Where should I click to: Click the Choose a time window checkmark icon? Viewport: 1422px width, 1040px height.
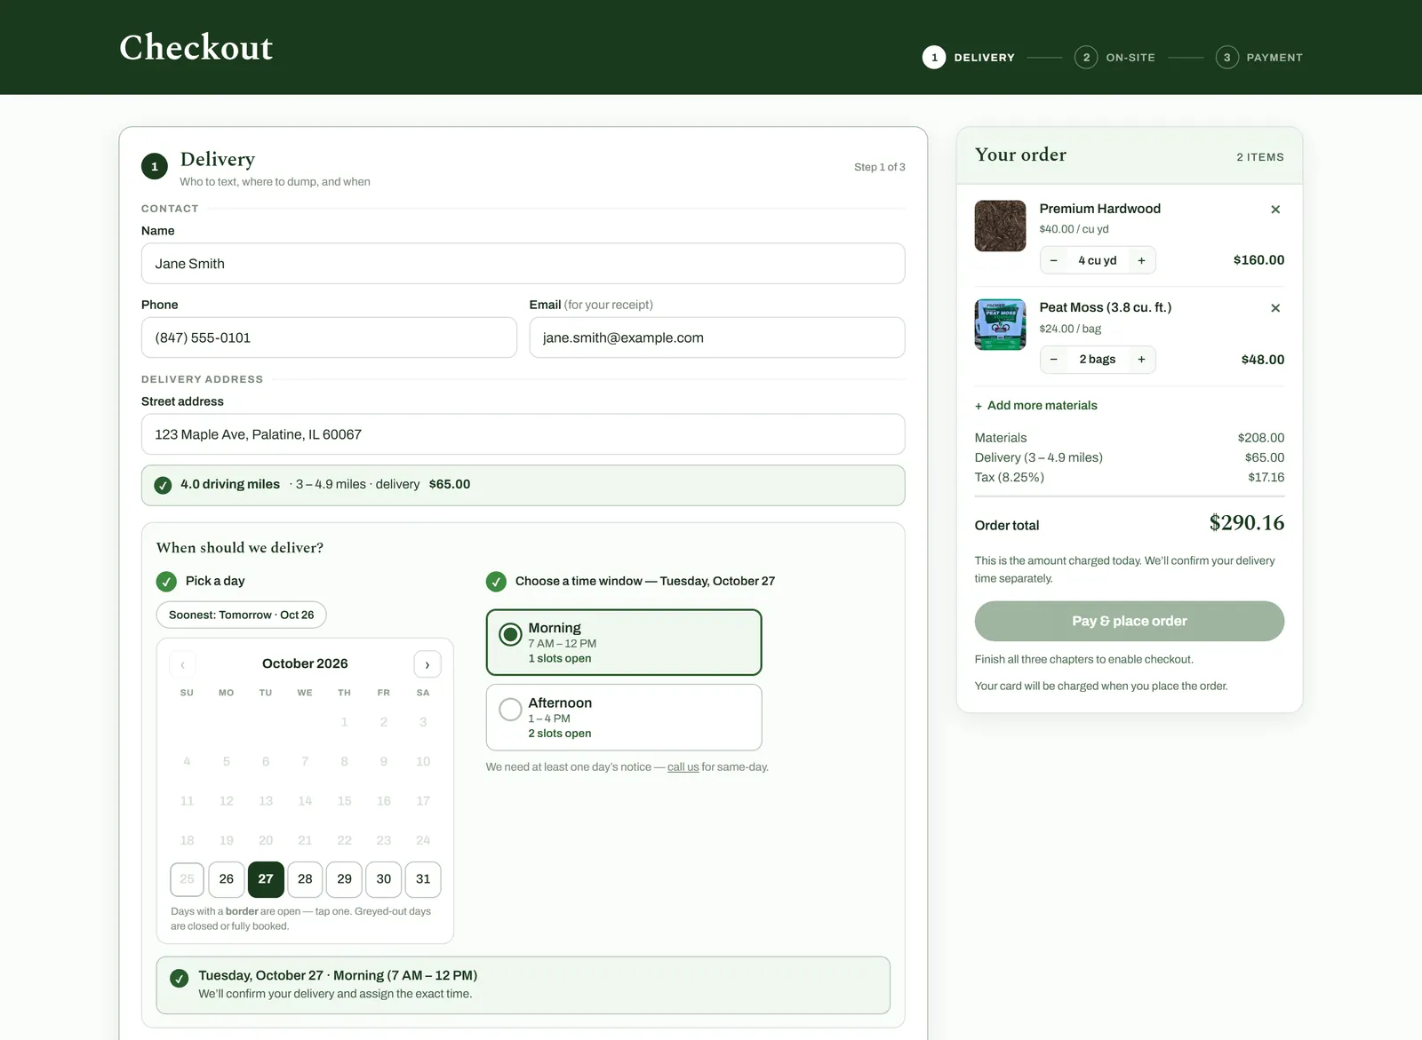(496, 582)
